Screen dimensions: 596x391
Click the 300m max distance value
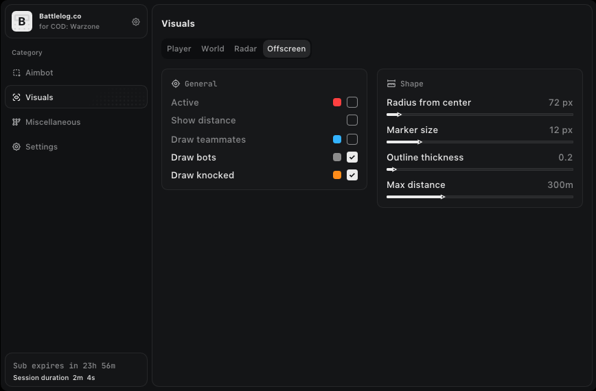pos(560,185)
